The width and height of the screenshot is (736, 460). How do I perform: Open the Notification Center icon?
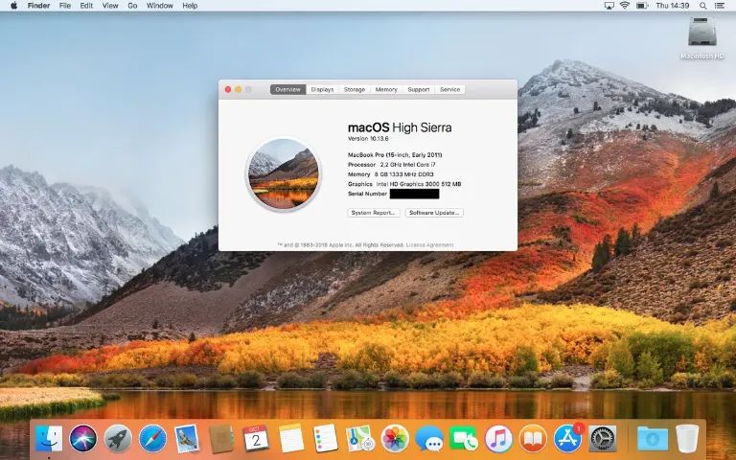click(719, 6)
